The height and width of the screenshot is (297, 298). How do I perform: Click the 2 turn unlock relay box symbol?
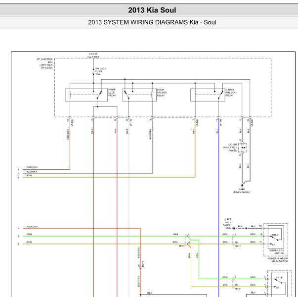208,95
